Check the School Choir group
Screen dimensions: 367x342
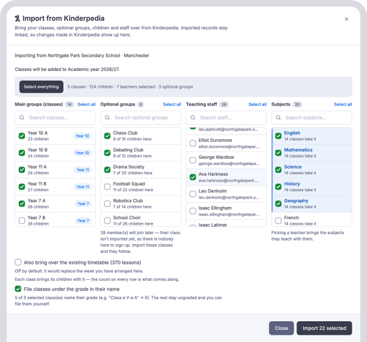tap(107, 220)
